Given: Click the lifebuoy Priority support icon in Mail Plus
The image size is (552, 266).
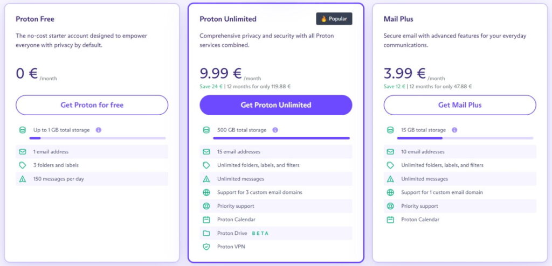Looking at the screenshot, I should click(x=390, y=206).
